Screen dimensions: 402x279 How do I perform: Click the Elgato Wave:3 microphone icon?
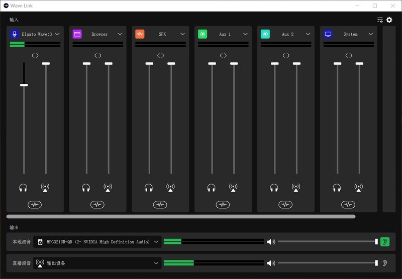(15, 34)
